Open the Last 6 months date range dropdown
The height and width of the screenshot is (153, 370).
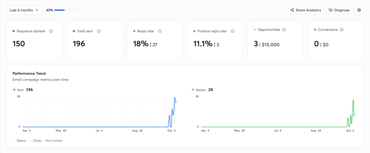point(24,10)
